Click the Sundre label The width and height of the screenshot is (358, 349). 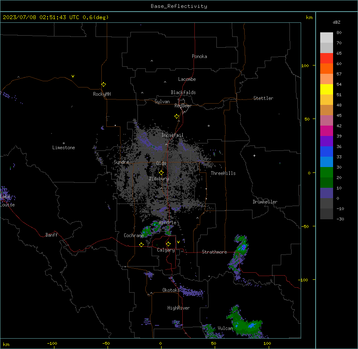[121, 162]
